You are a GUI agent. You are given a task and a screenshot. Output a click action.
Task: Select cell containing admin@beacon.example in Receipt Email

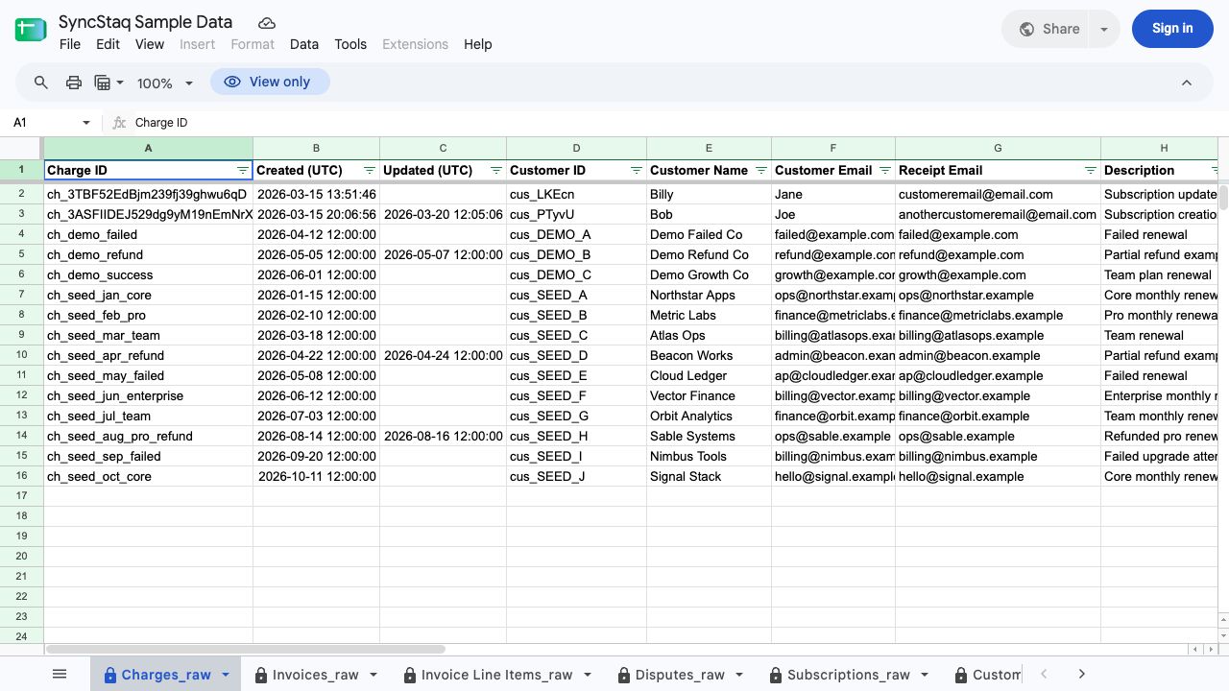click(x=998, y=355)
